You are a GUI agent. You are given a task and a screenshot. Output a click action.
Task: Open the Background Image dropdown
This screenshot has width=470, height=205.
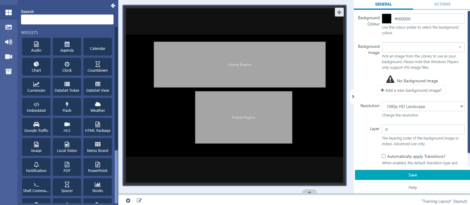click(x=423, y=47)
